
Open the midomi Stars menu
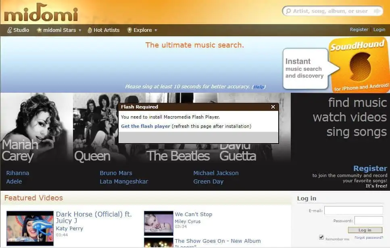click(59, 30)
